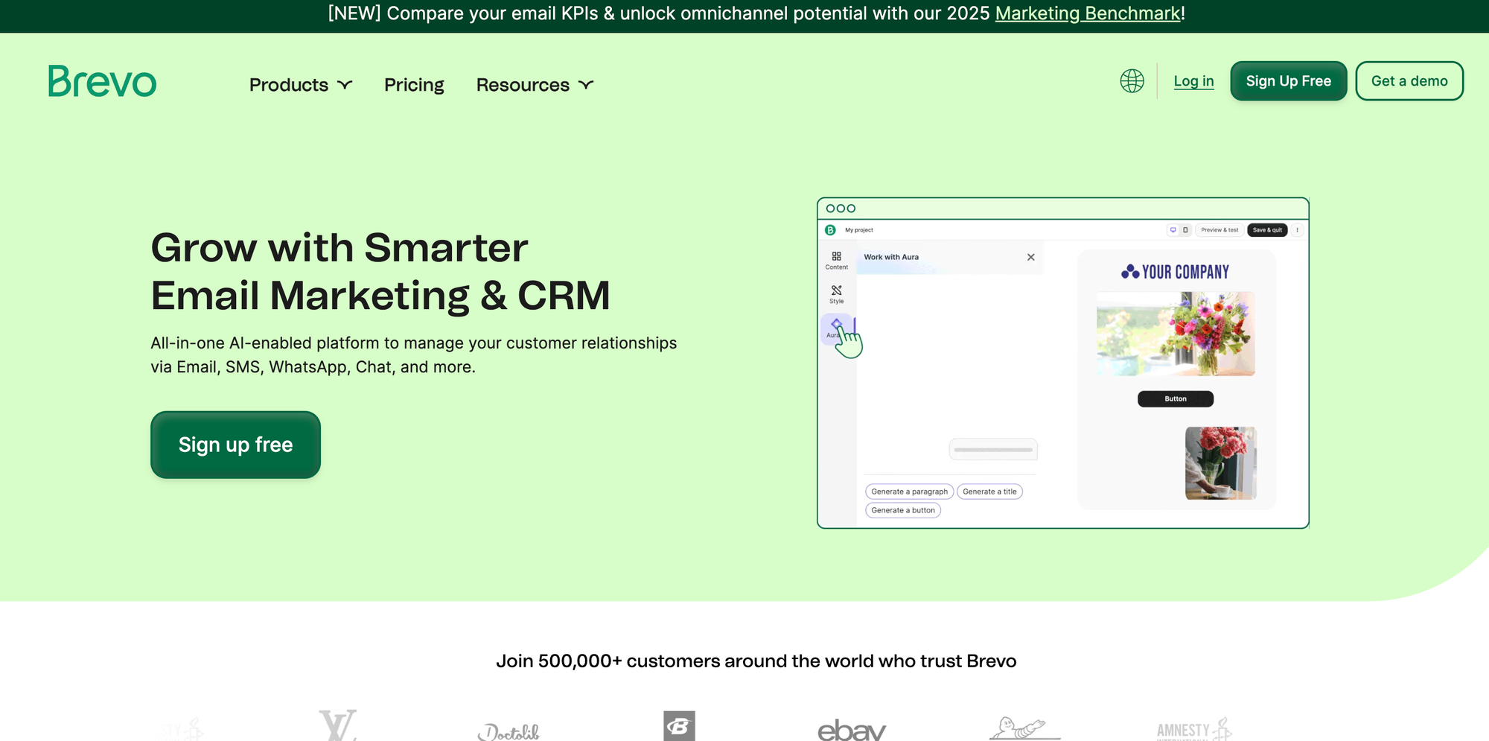Open the language globe selector
The height and width of the screenshot is (741, 1489).
point(1132,80)
